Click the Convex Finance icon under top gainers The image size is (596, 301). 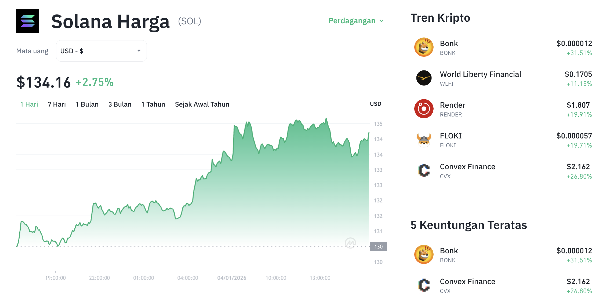pyautogui.click(x=424, y=285)
